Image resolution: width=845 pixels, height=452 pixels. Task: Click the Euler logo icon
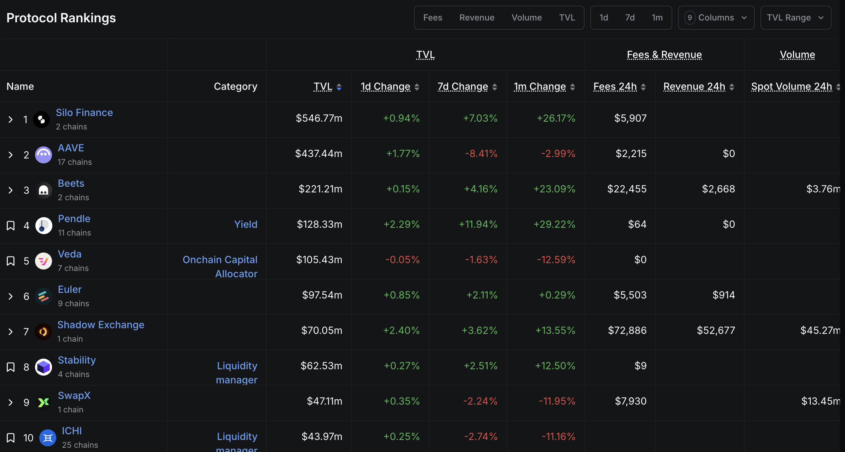(x=44, y=296)
